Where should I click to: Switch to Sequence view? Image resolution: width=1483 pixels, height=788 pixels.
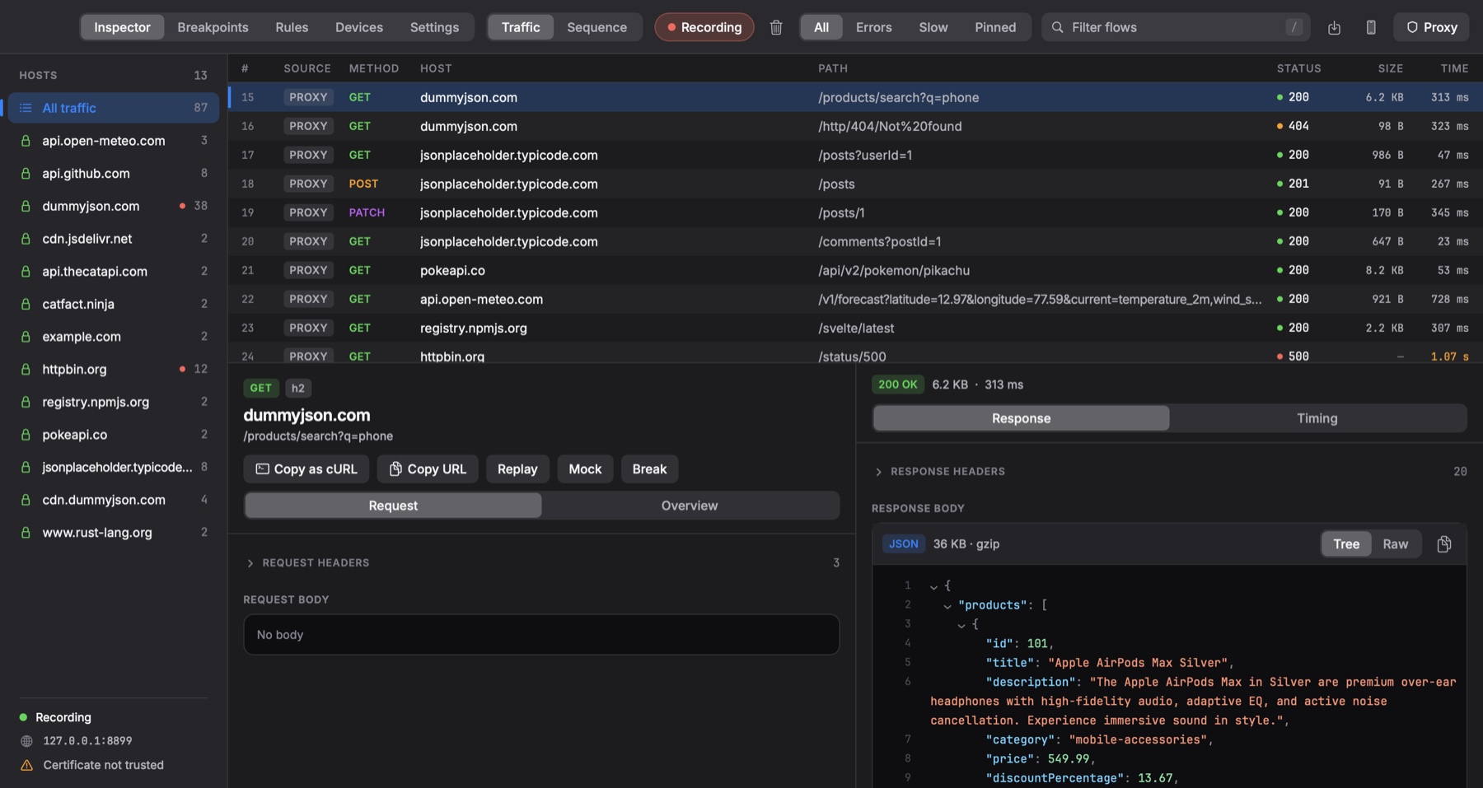pos(596,27)
